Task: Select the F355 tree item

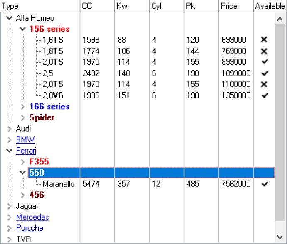Action: pyautogui.click(x=39, y=162)
